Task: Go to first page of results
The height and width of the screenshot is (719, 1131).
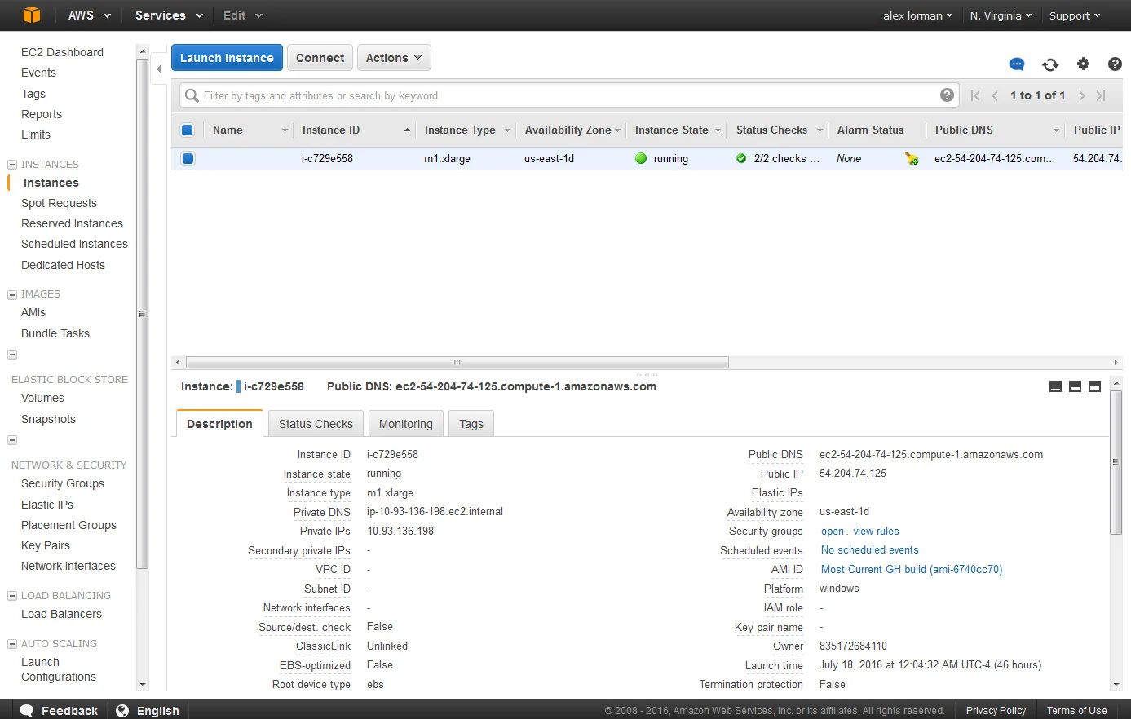Action: [975, 95]
